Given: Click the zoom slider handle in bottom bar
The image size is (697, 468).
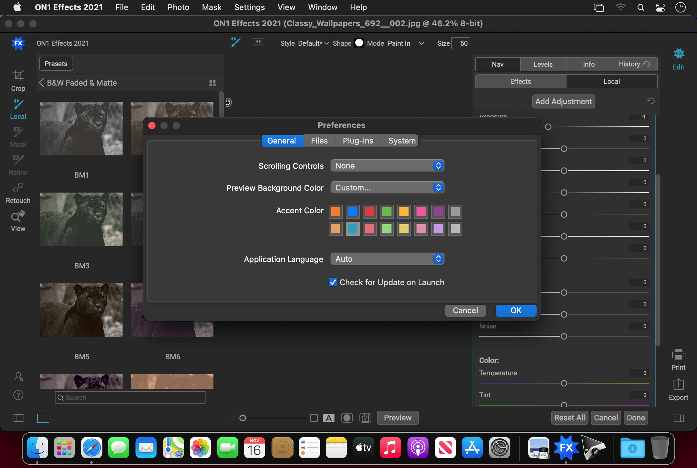Looking at the screenshot, I should (x=243, y=418).
